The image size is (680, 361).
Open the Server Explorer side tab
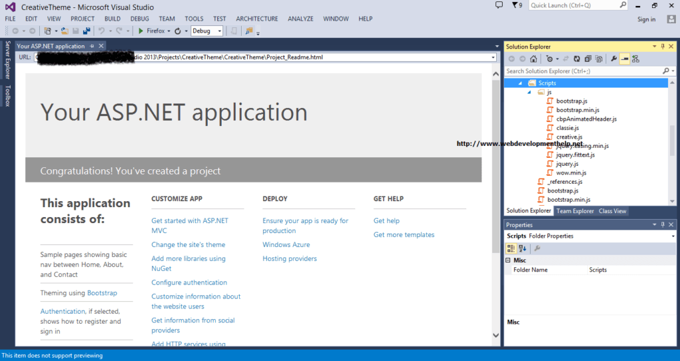point(7,60)
